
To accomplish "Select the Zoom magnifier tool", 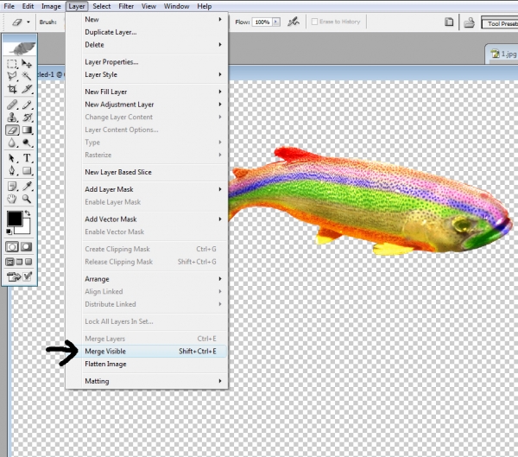I will (27, 199).
